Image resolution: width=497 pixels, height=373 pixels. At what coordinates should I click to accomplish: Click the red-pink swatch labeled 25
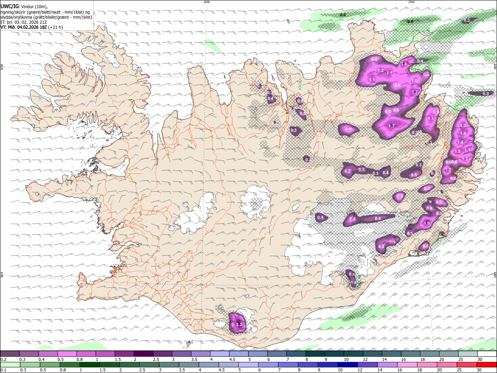coord(467,365)
